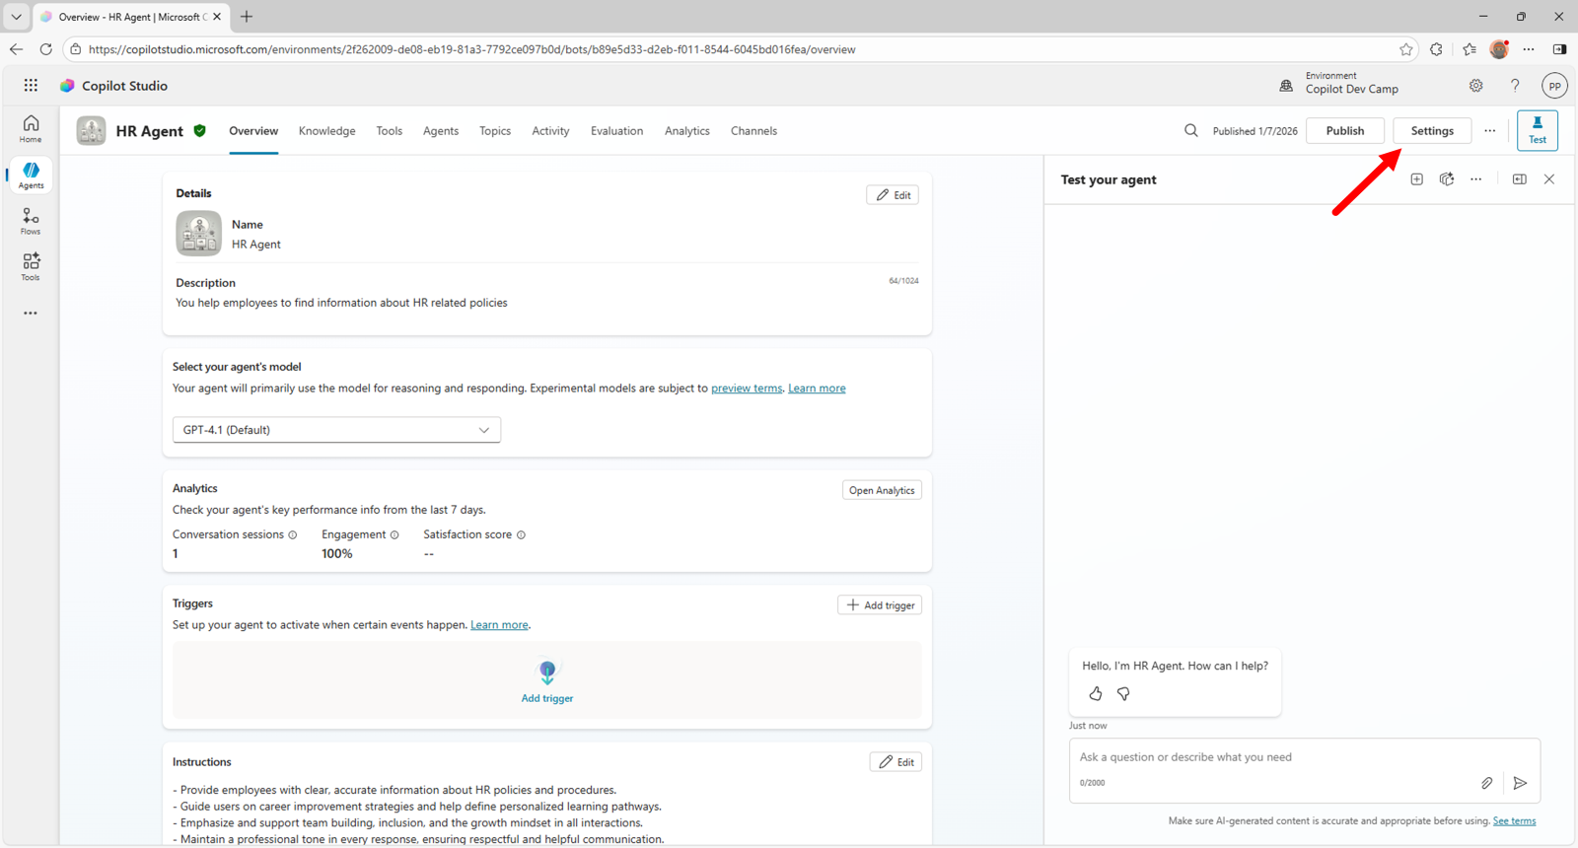Click the Settings button

[x=1432, y=130]
